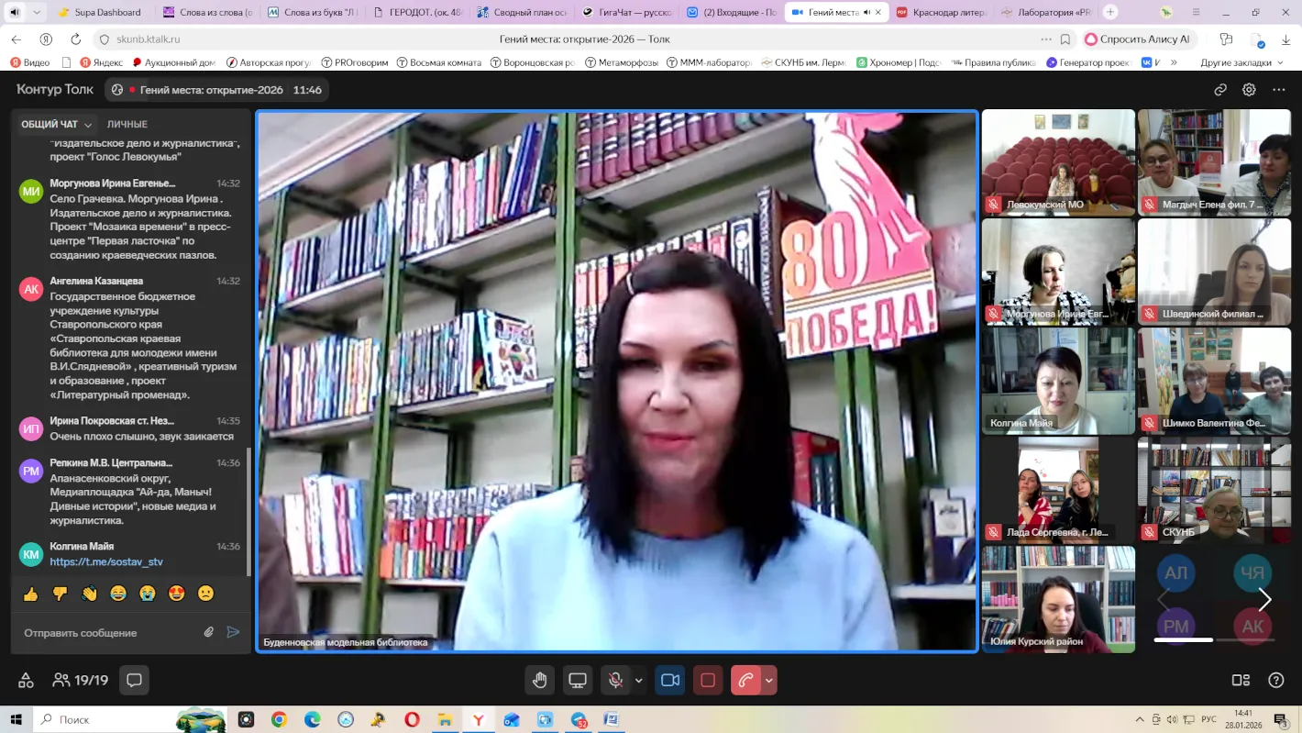The height and width of the screenshot is (733, 1302).
Task: Select Колгина Майя video thumbnail
Action: click(x=1058, y=381)
